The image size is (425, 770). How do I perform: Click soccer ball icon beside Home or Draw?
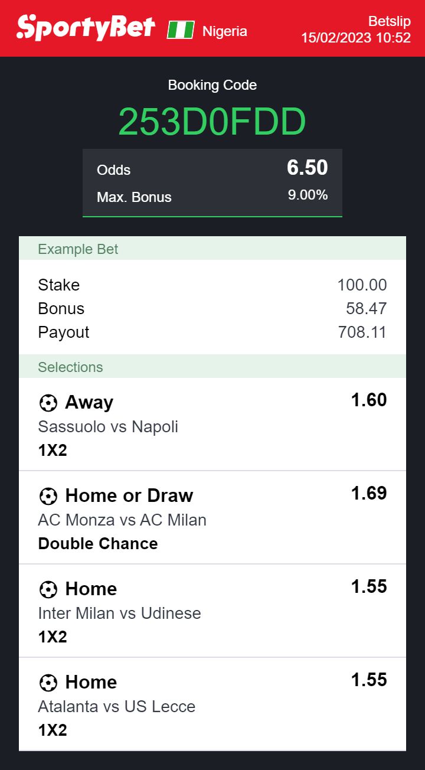pos(48,496)
